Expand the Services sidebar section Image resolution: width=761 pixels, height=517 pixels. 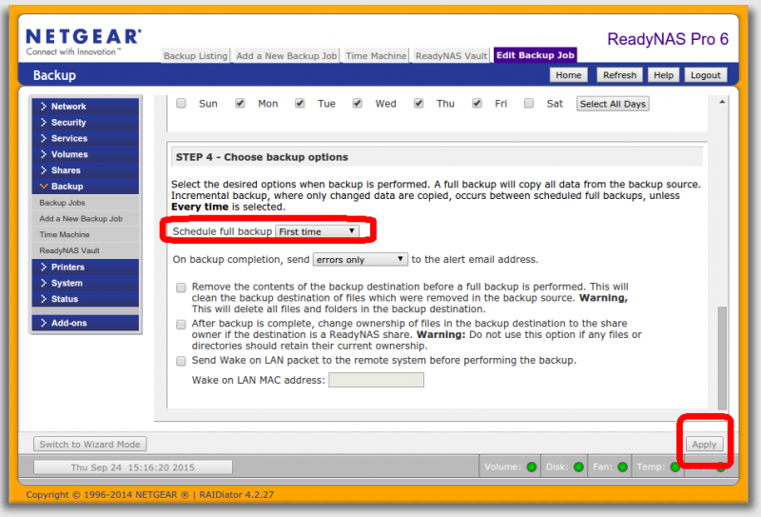point(86,138)
